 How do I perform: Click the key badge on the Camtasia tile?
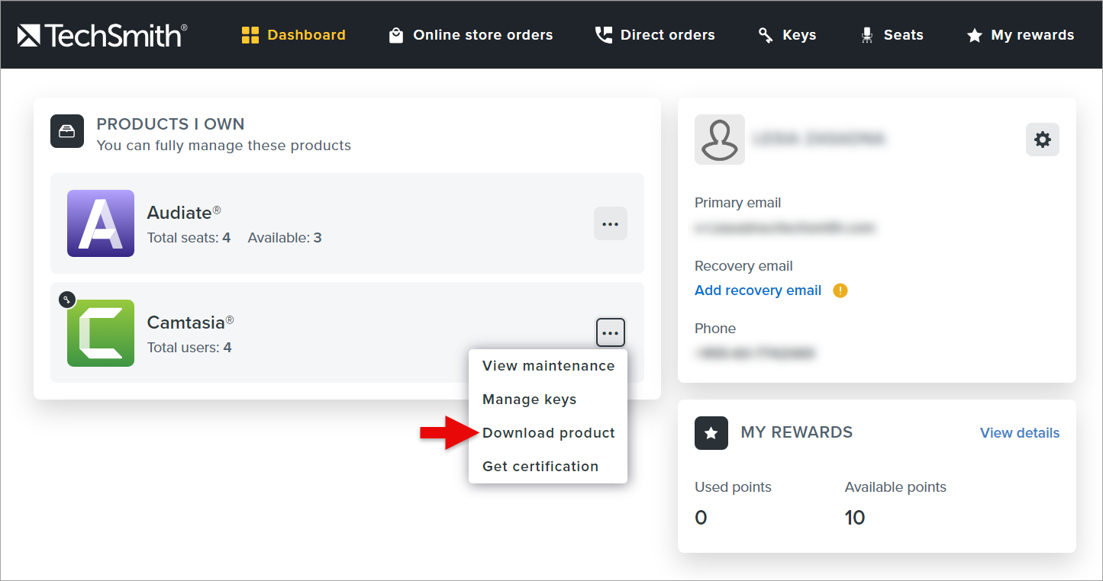67,300
